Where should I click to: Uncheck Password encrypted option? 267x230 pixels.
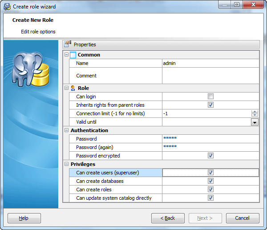tap(210, 156)
